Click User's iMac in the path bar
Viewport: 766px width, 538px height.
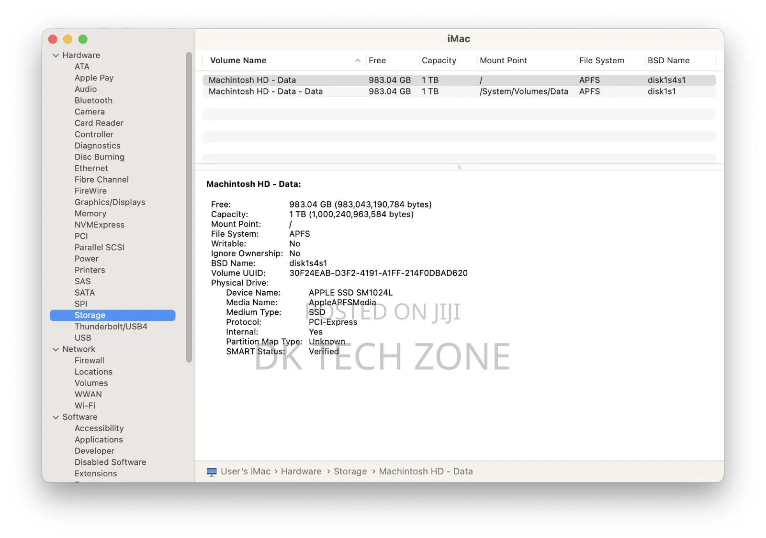tap(246, 472)
